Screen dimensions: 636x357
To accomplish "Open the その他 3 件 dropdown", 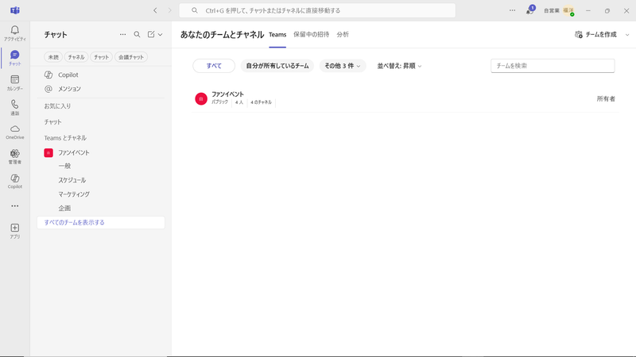I will tap(343, 66).
